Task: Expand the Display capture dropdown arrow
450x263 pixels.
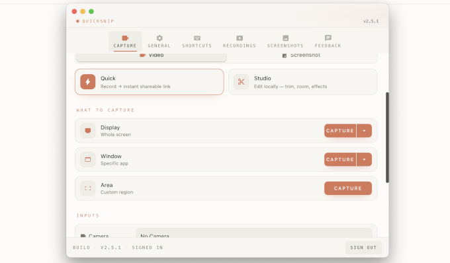Action: (364, 131)
